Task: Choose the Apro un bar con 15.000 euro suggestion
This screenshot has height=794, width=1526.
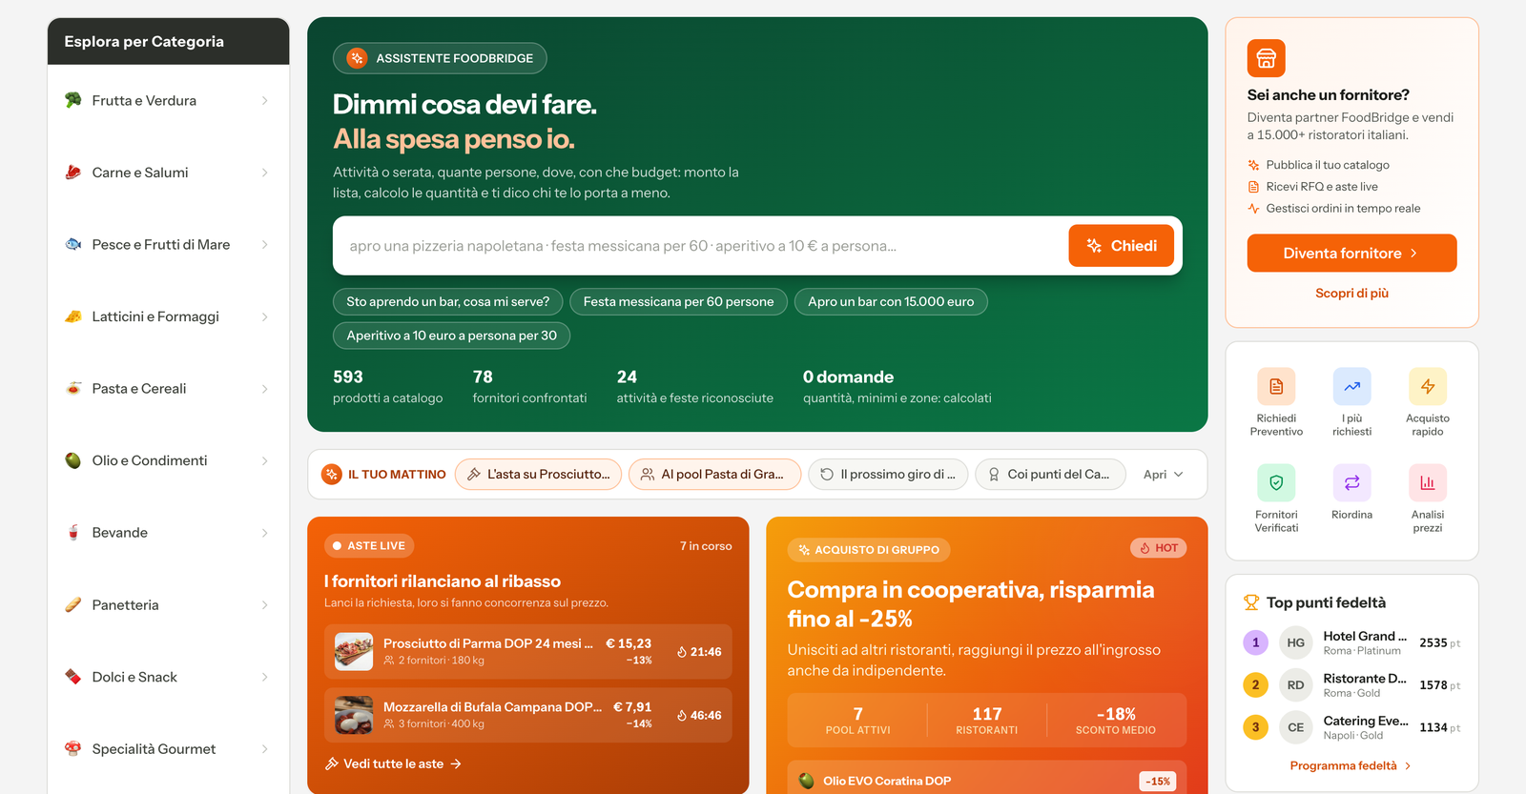Action: coord(891,301)
